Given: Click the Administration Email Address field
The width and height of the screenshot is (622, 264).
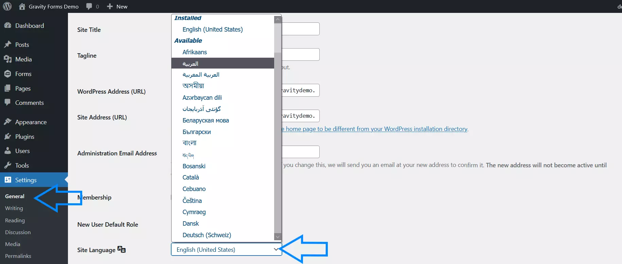Looking at the screenshot, I should click(300, 152).
